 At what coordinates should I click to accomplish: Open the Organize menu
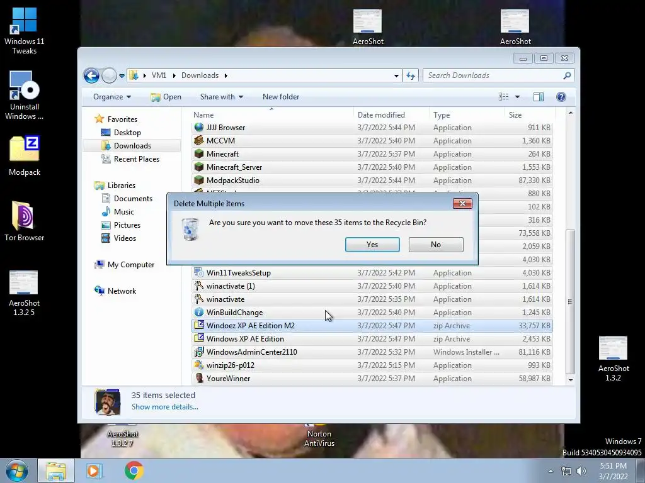(112, 97)
